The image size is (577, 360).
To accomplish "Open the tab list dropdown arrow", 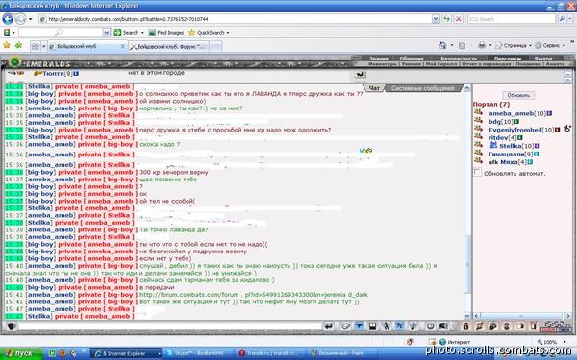I will pos(44,47).
